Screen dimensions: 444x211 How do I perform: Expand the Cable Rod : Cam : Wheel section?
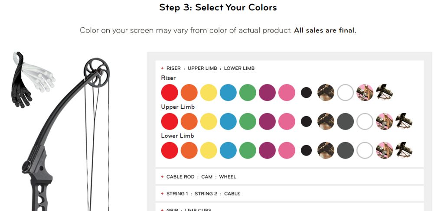[289, 177]
